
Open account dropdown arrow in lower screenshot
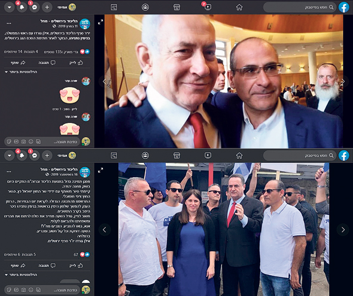[x=10, y=155]
